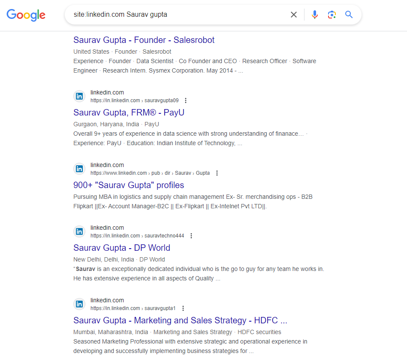The image size is (407, 362).
Task: Click the LinkedIn icon next to DP World result
Action: (79, 231)
